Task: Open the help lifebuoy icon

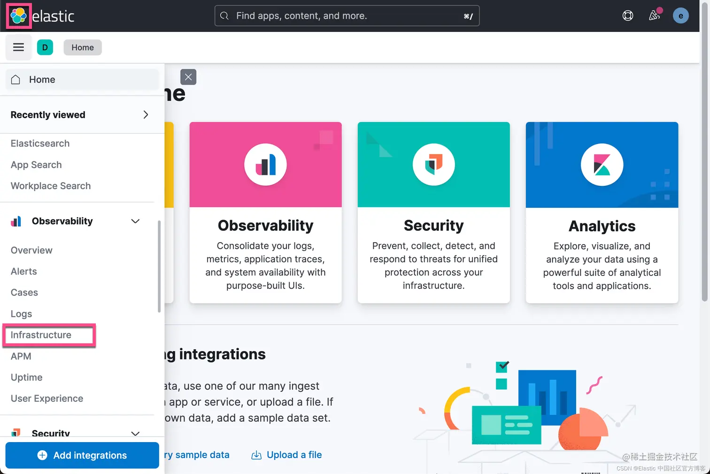Action: pyautogui.click(x=628, y=15)
